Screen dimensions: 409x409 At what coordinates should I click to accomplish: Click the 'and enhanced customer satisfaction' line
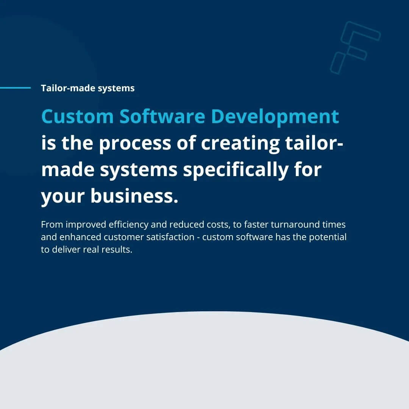[194, 237]
